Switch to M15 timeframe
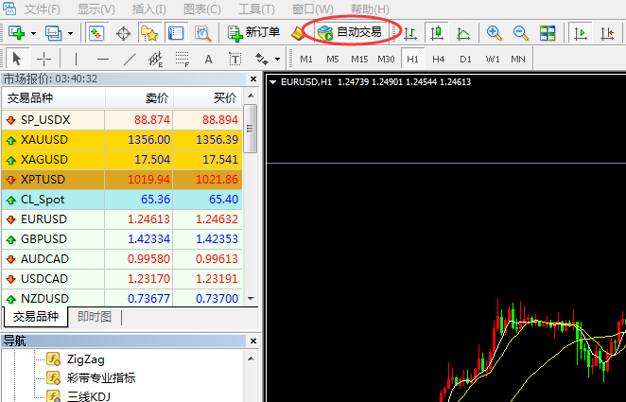 tap(359, 59)
